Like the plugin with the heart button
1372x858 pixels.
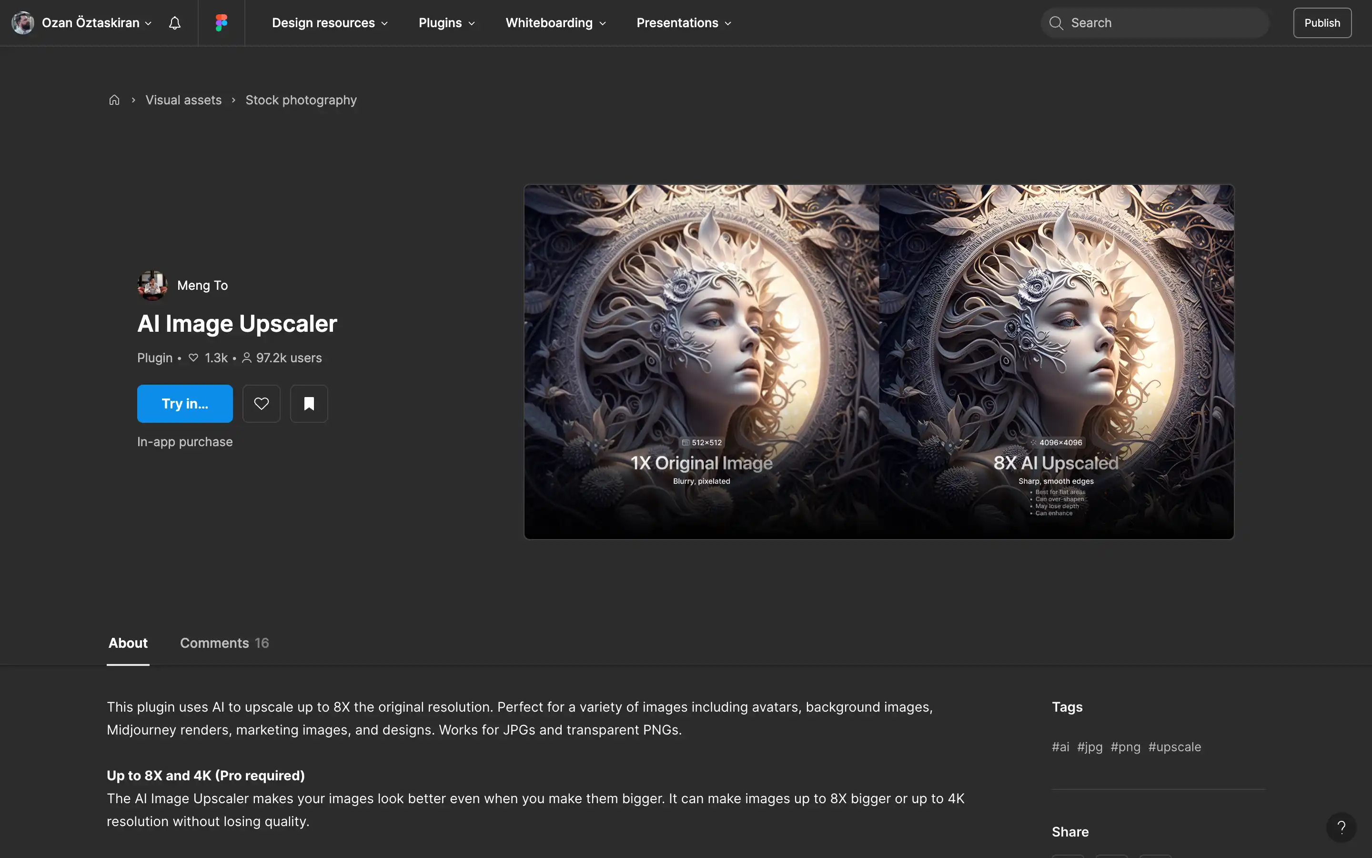pyautogui.click(x=262, y=403)
